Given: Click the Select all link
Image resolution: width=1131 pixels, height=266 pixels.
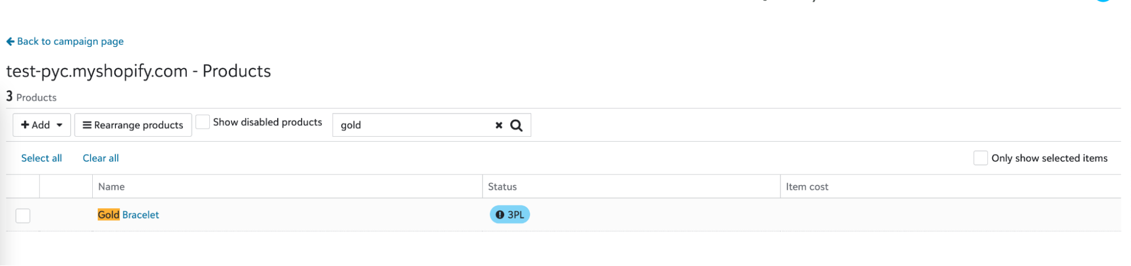Looking at the screenshot, I should pos(41,158).
